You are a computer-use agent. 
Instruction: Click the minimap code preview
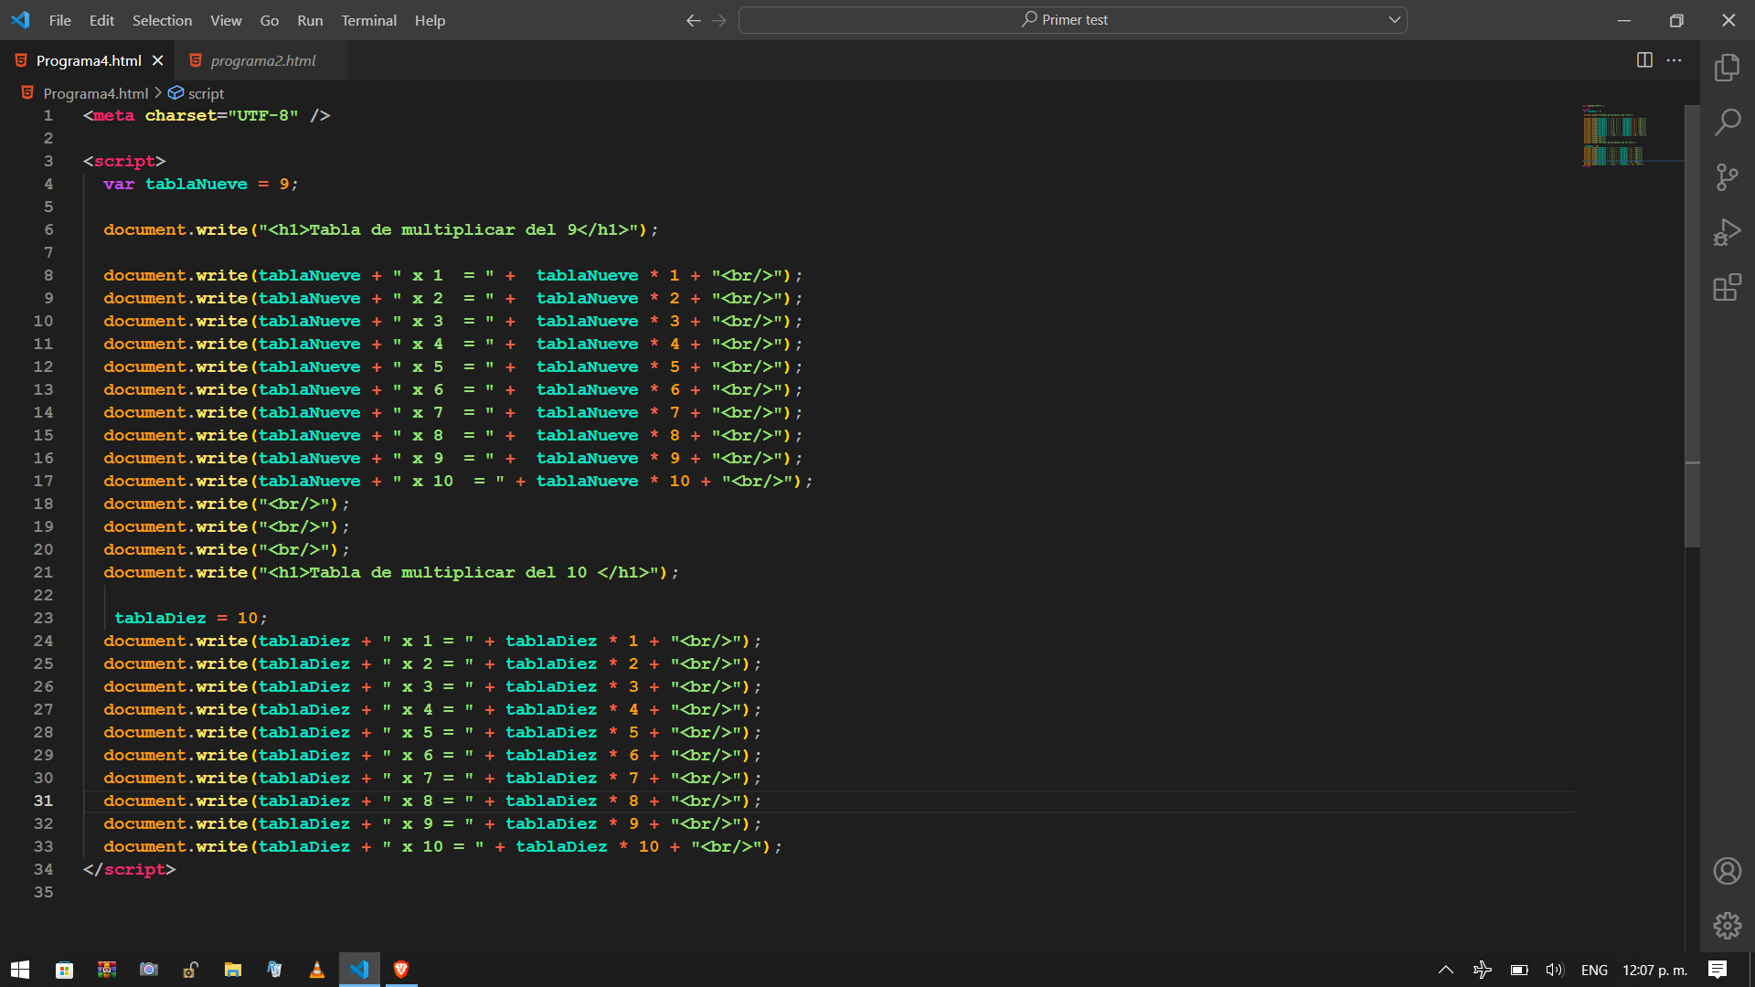(x=1615, y=135)
